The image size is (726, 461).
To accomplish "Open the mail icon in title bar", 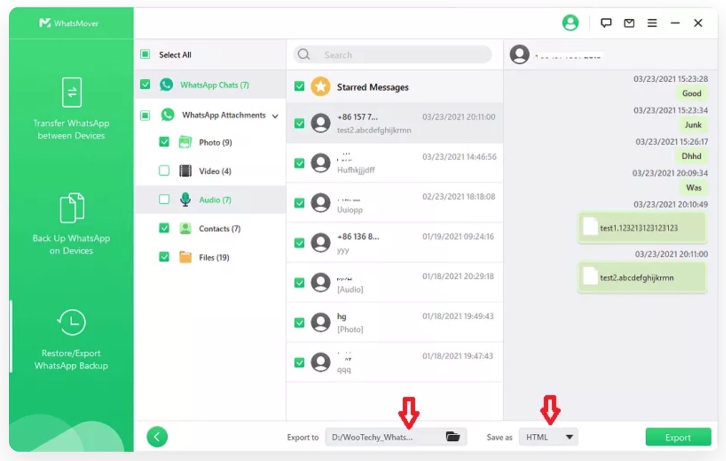I will [629, 23].
